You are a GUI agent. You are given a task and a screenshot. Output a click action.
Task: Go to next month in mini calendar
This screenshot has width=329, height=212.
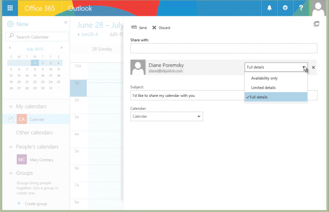click(62, 48)
